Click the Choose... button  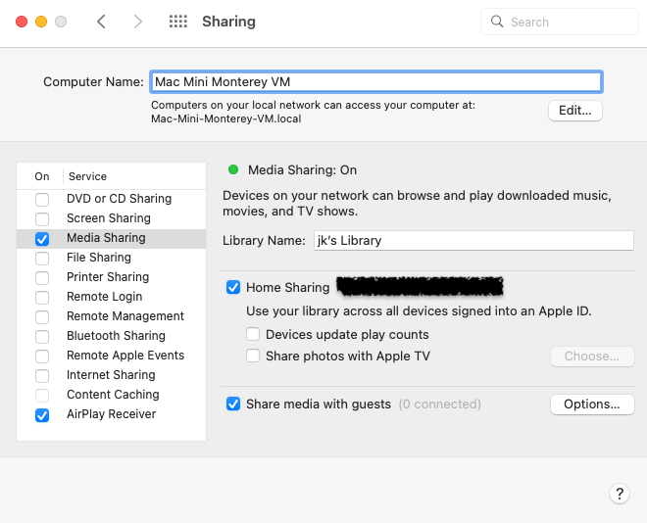coord(592,357)
